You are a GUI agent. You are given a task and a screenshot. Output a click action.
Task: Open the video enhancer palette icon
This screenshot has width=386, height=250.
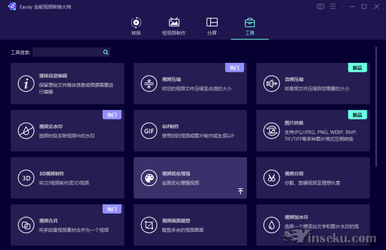pos(149,178)
